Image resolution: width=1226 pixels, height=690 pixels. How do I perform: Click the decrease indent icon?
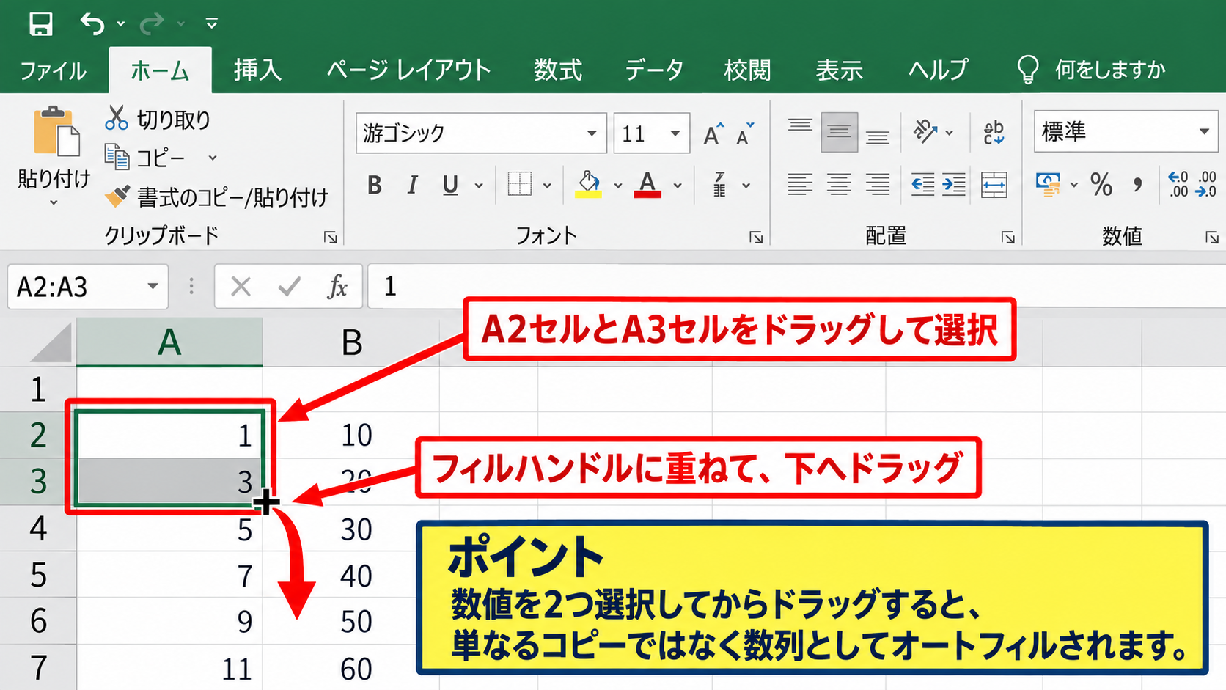point(922,184)
